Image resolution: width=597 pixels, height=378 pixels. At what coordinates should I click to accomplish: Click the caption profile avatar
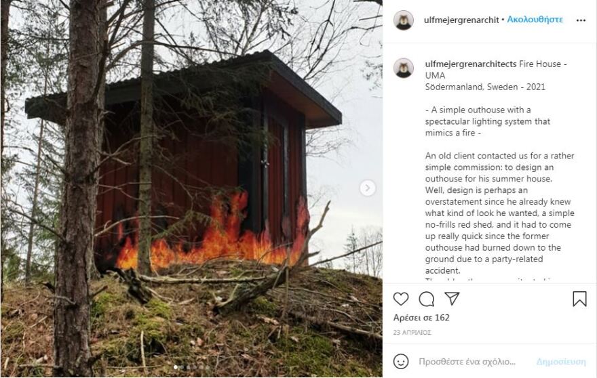404,68
